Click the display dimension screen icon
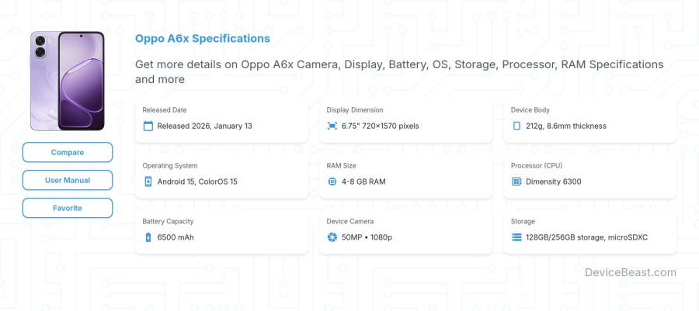This screenshot has width=699, height=311. [x=332, y=126]
